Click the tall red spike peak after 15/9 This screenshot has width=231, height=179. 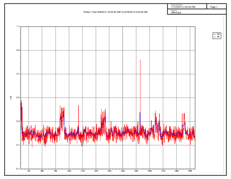[x=140, y=60]
